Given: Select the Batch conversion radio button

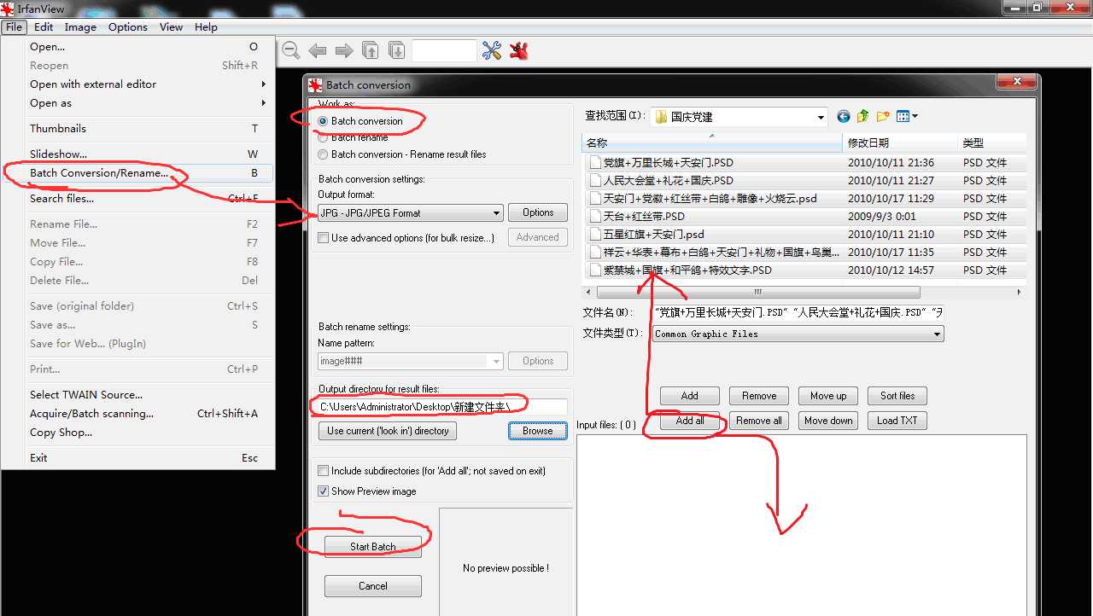Looking at the screenshot, I should pos(323,121).
